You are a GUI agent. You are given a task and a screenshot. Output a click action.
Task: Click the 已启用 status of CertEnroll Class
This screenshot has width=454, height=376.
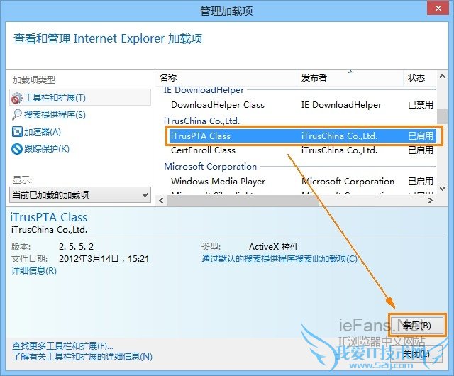421,150
